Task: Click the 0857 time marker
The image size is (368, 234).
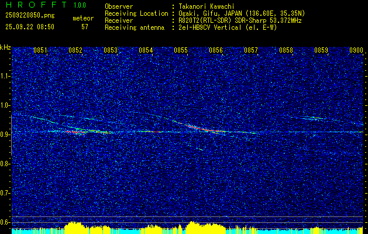Action: pos(251,50)
